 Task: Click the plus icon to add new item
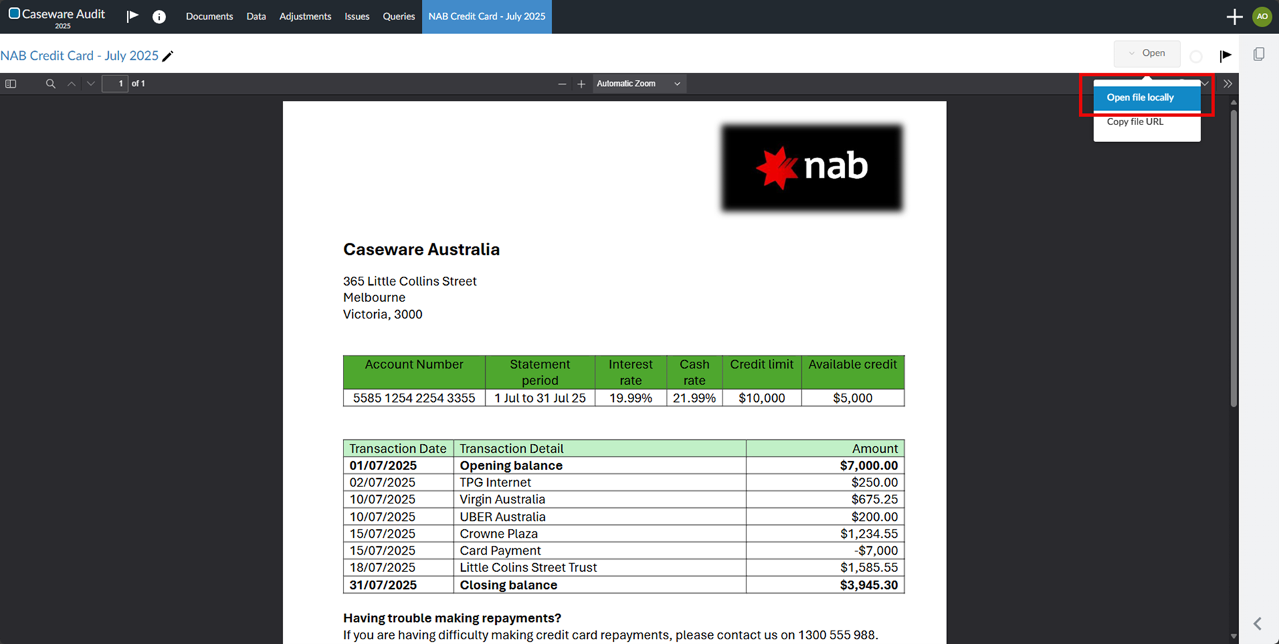[x=1234, y=17]
